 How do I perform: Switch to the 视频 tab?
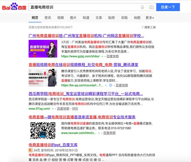point(61,18)
